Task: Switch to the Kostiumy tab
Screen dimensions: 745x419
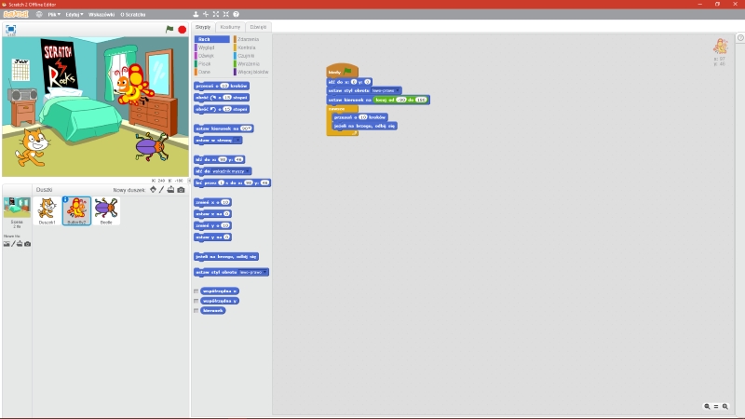Action: coord(230,27)
